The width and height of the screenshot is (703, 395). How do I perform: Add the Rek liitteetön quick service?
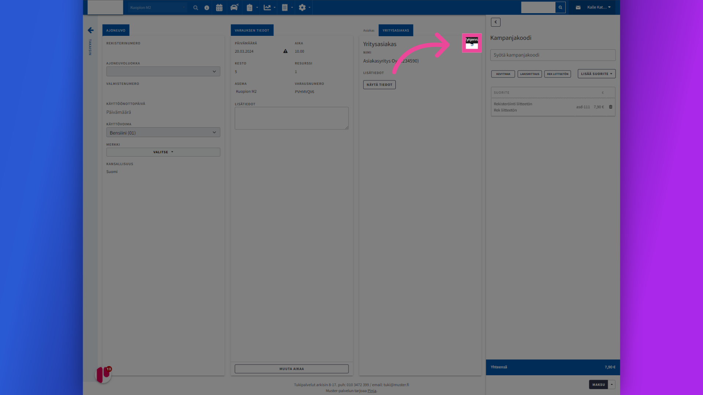(x=558, y=74)
